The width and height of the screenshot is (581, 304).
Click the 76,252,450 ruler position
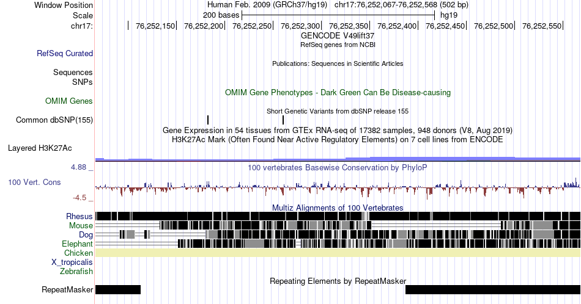(445, 26)
